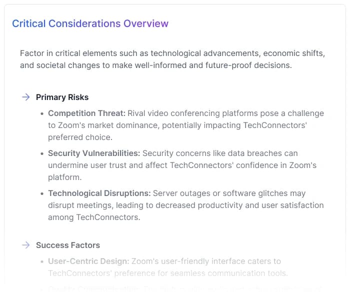Viewport: 350px width, 300px height.
Task: Select the Security Vulnerabilities bold label
Action: tap(94, 153)
